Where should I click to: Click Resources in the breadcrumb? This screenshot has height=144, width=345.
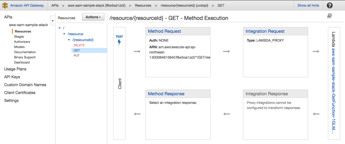(143, 5)
